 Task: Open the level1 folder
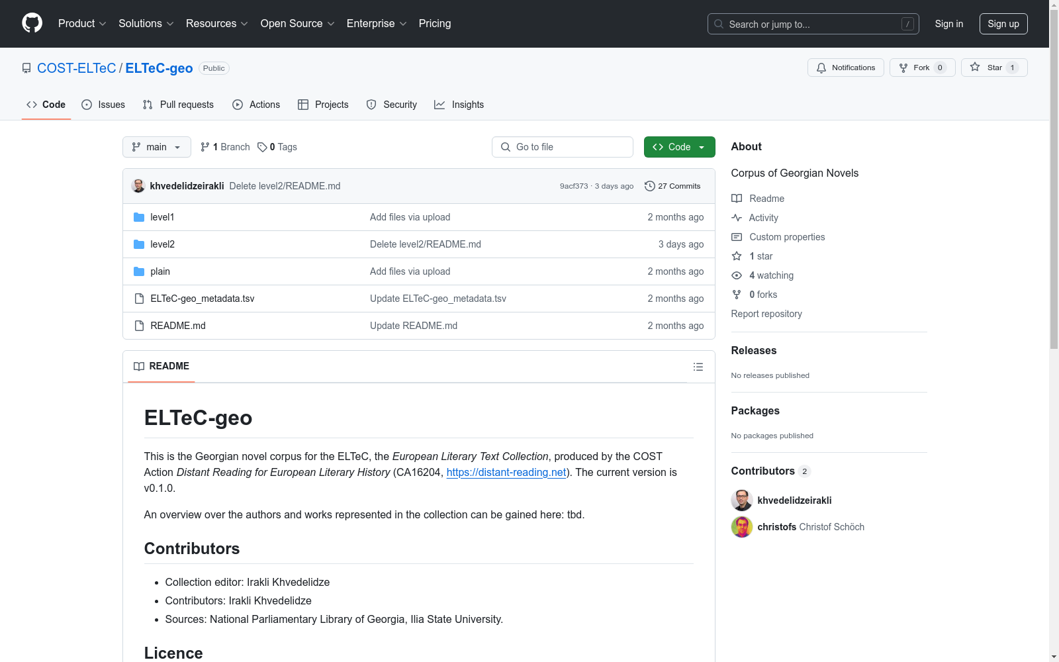click(x=162, y=217)
